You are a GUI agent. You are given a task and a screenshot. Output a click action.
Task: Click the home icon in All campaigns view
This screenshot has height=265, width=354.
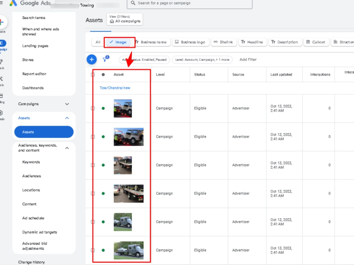(x=112, y=22)
